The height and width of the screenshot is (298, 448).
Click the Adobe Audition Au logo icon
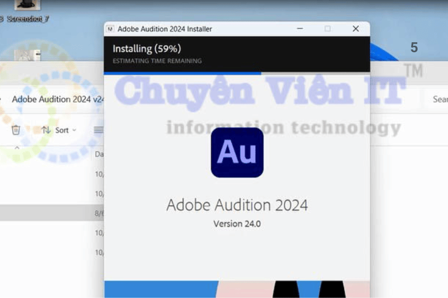click(237, 152)
